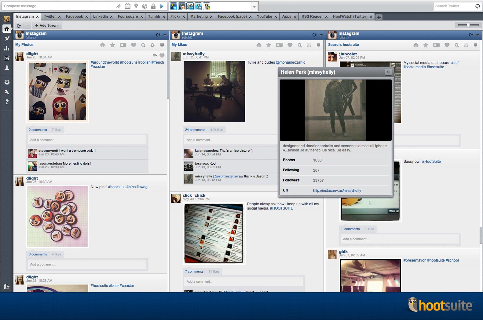Toggle the privacy lock icon in compose bar
Image resolution: width=483 pixels, height=320 pixels.
coord(153,6)
